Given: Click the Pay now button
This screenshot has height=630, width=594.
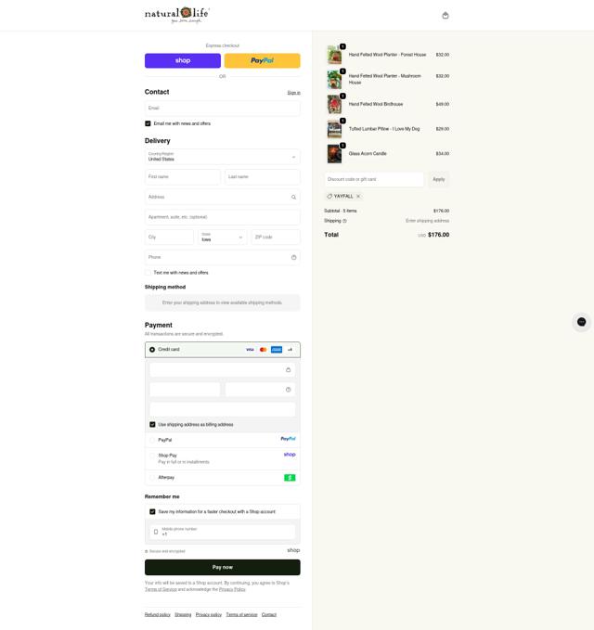Looking at the screenshot, I should pos(222,567).
